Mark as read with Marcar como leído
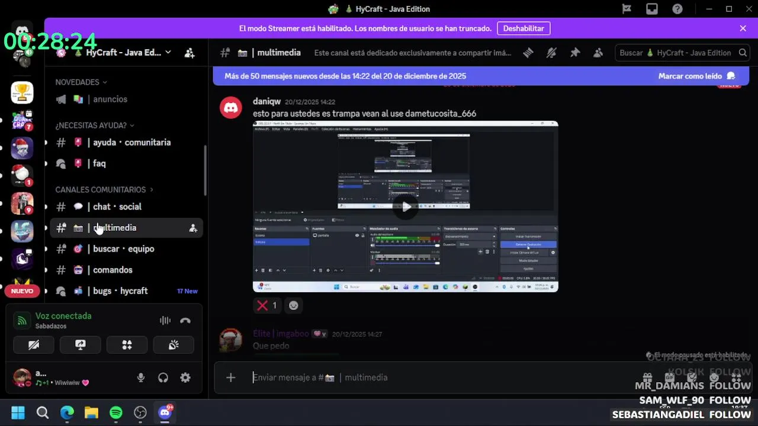Screen dimensions: 758x426 point(696,76)
